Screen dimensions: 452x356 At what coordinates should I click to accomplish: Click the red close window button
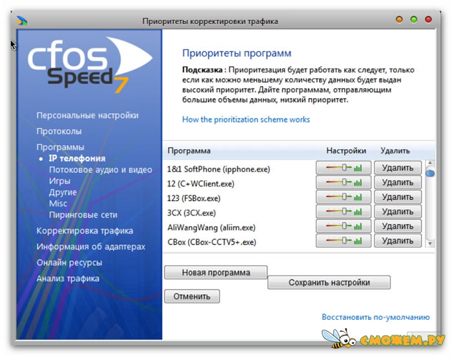point(429,19)
